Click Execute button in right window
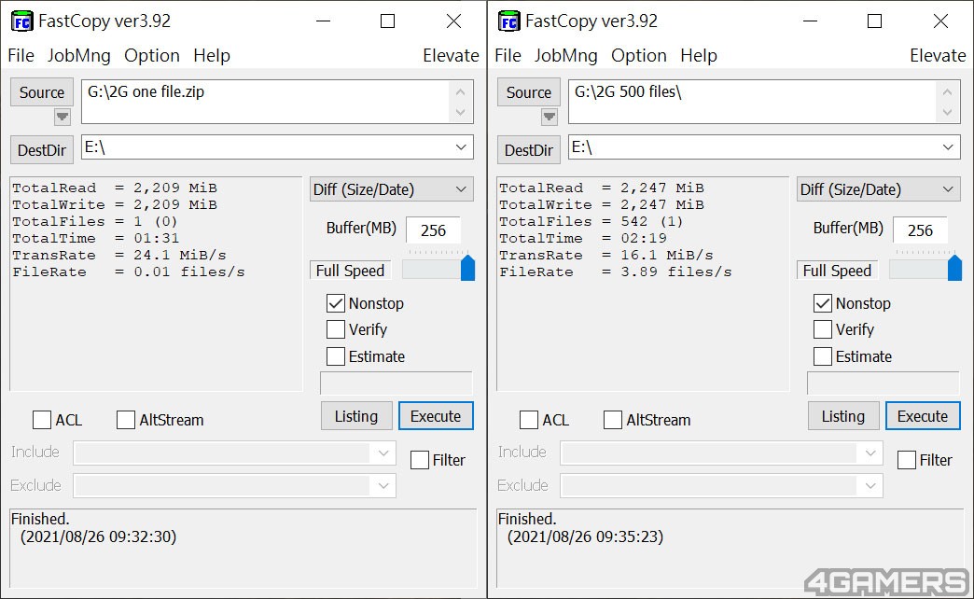The width and height of the screenshot is (974, 599). (923, 416)
